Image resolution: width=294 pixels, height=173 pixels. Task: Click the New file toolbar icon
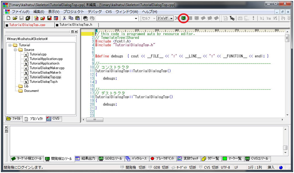point(8,18)
